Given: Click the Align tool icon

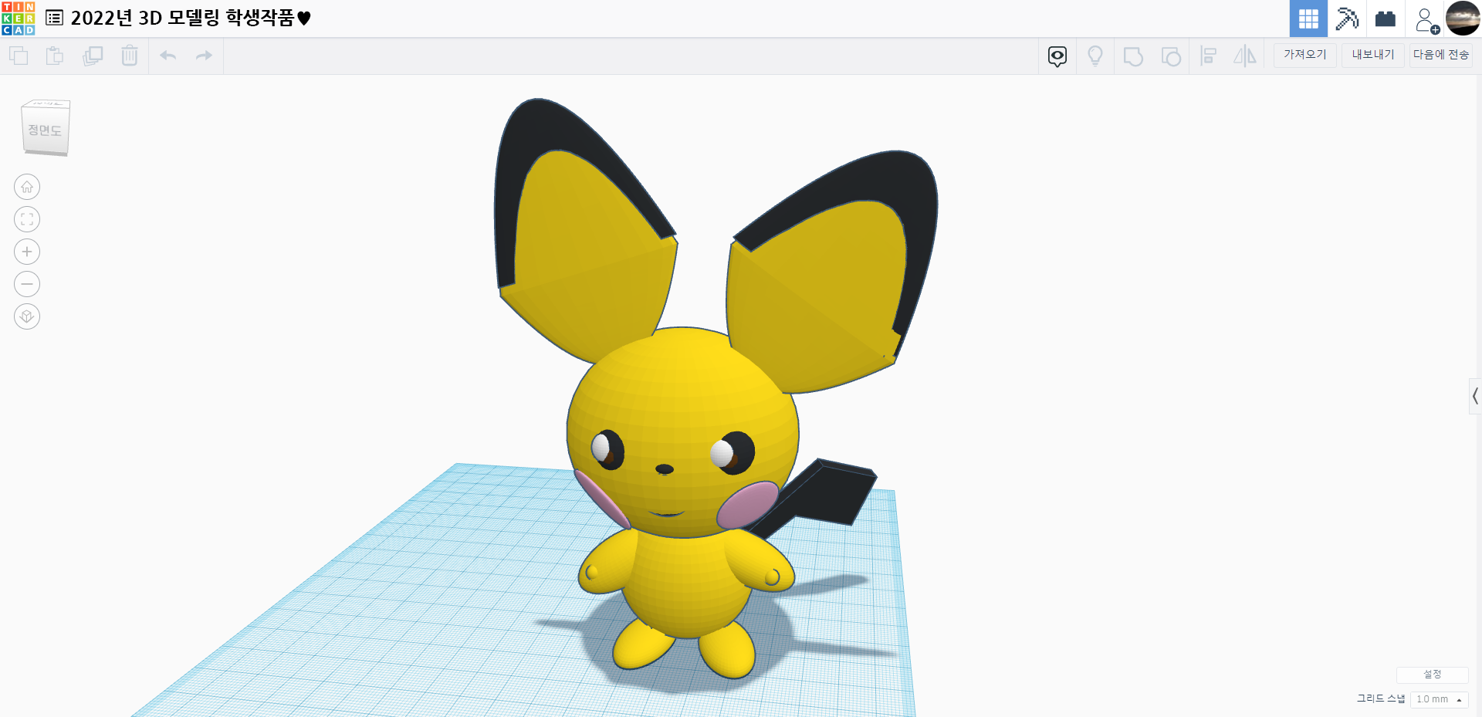Looking at the screenshot, I should (x=1209, y=56).
